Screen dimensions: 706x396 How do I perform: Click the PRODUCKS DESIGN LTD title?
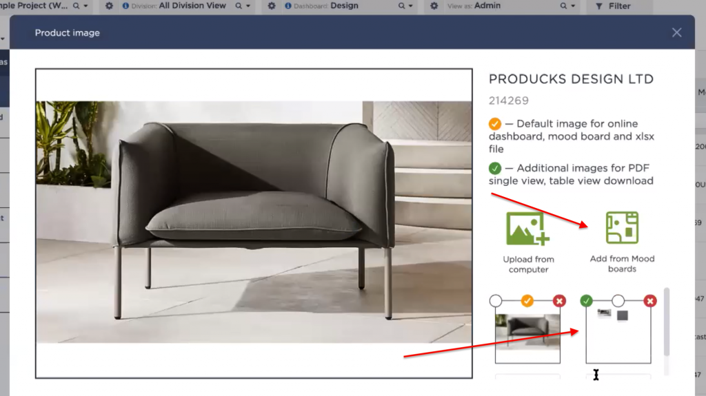tap(571, 79)
